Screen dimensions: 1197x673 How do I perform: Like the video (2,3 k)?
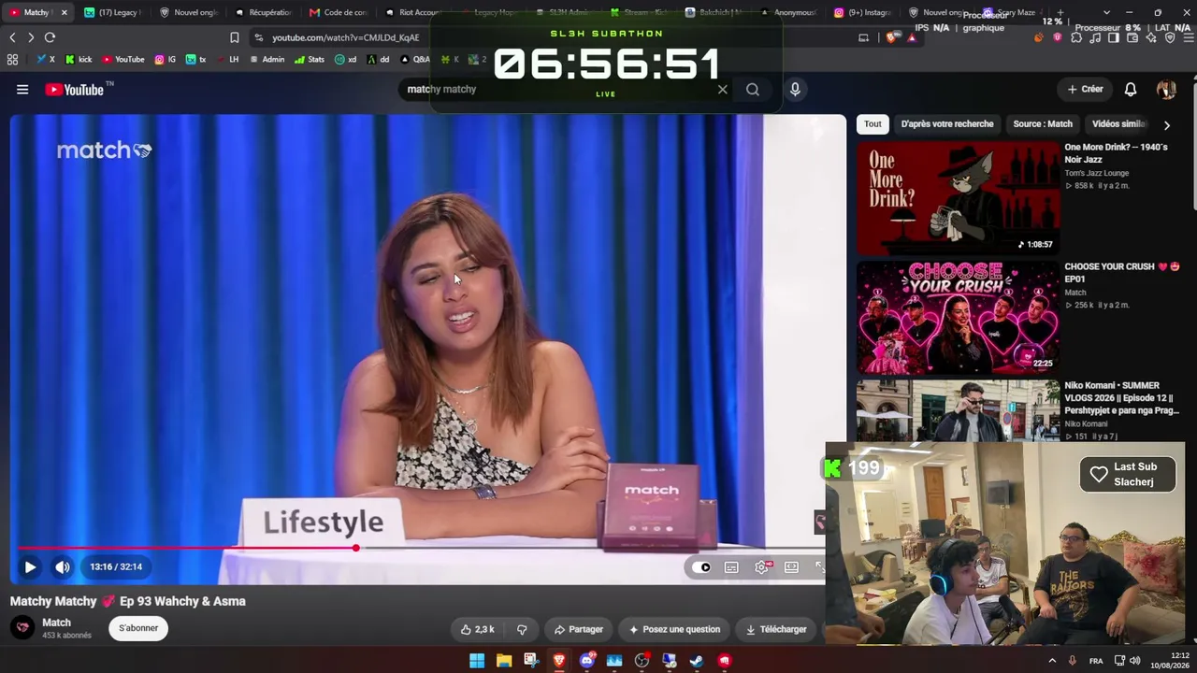click(477, 629)
